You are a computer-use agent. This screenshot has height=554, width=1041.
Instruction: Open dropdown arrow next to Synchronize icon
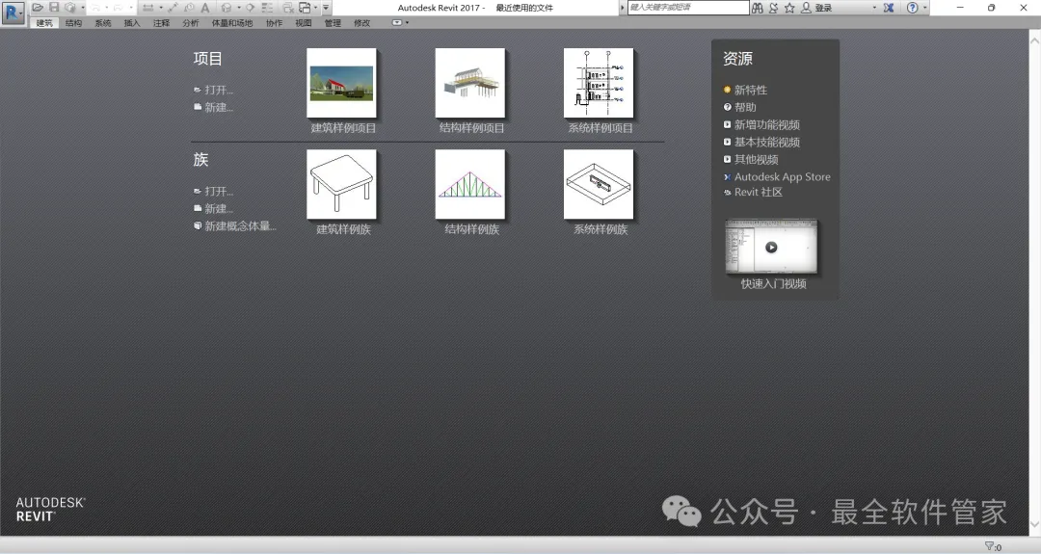[83, 8]
